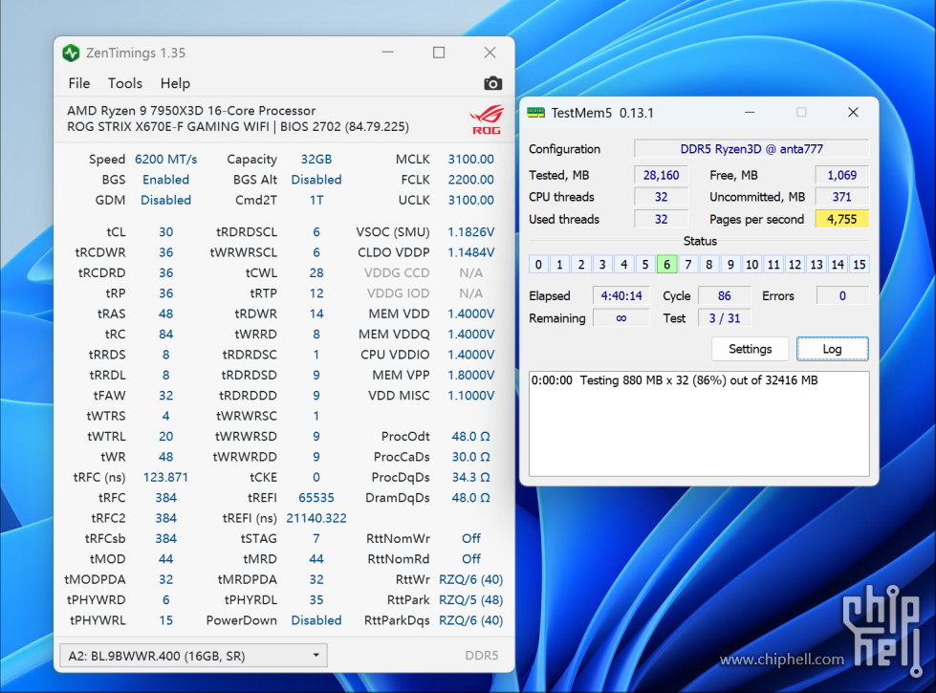936x693 pixels.
Task: Open the File menu in ZenTimings
Action: tap(79, 83)
